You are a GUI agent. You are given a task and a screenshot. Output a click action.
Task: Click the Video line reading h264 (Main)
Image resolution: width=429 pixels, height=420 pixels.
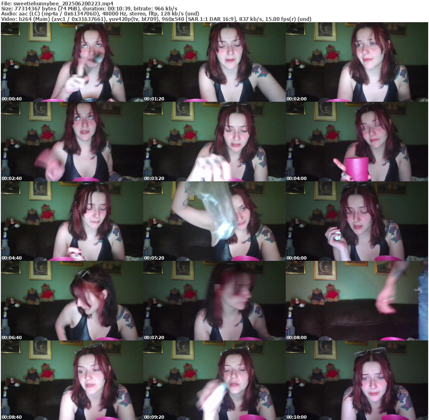(x=156, y=19)
